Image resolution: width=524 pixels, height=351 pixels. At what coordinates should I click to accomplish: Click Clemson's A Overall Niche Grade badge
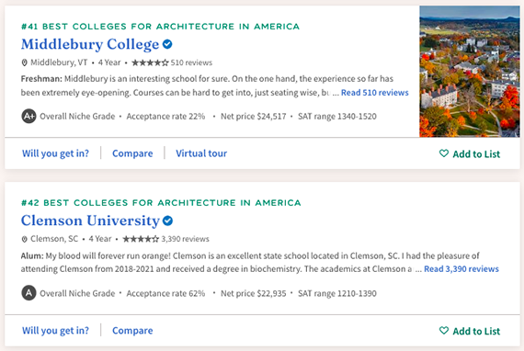28,293
